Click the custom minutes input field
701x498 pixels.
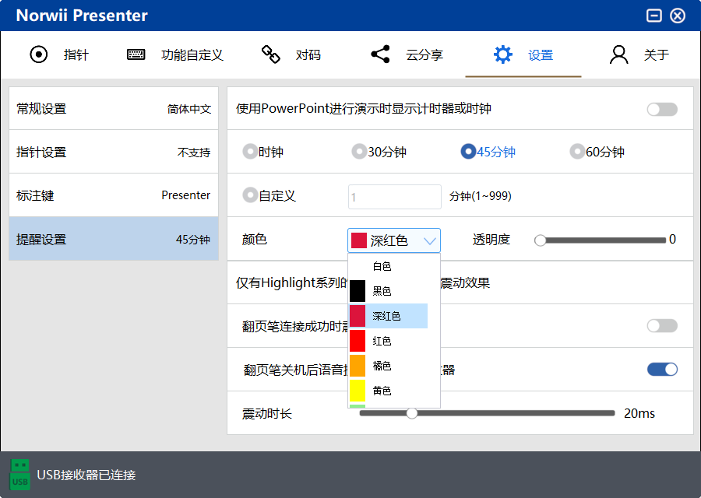click(395, 197)
